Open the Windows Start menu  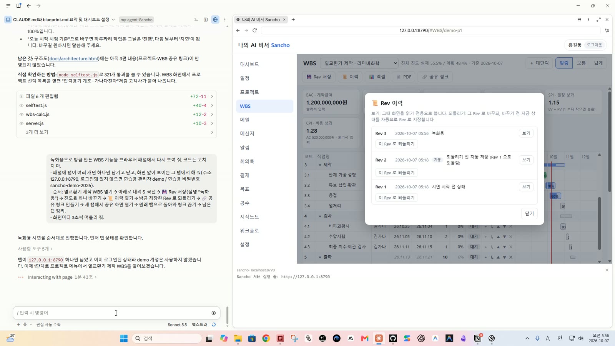coord(124,338)
